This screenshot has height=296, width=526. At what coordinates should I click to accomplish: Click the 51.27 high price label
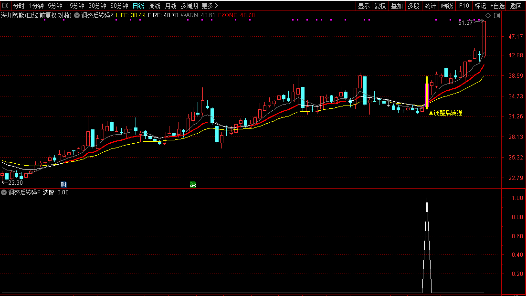465,23
